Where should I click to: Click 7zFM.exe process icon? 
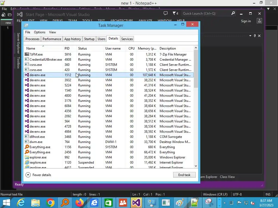pos(27,54)
